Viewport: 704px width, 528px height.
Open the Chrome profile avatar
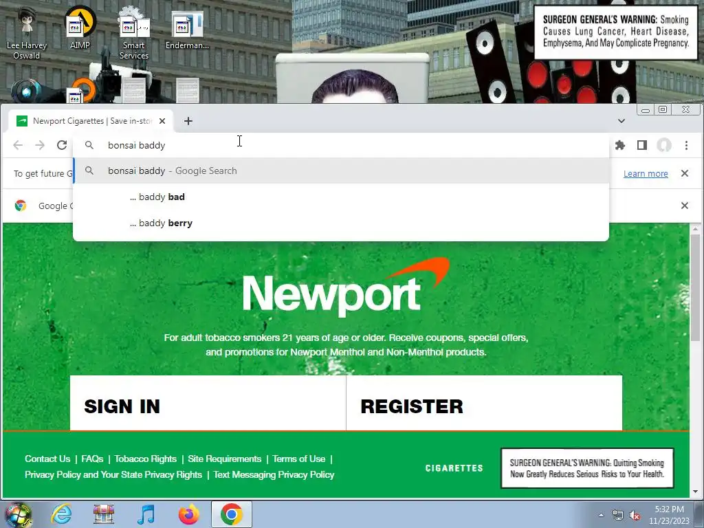point(664,145)
